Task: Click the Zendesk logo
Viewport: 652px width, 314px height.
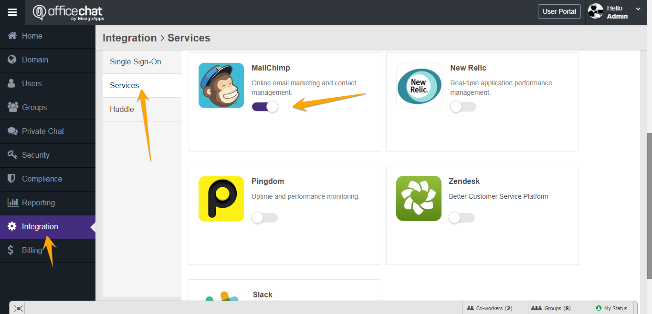Action: tap(419, 199)
